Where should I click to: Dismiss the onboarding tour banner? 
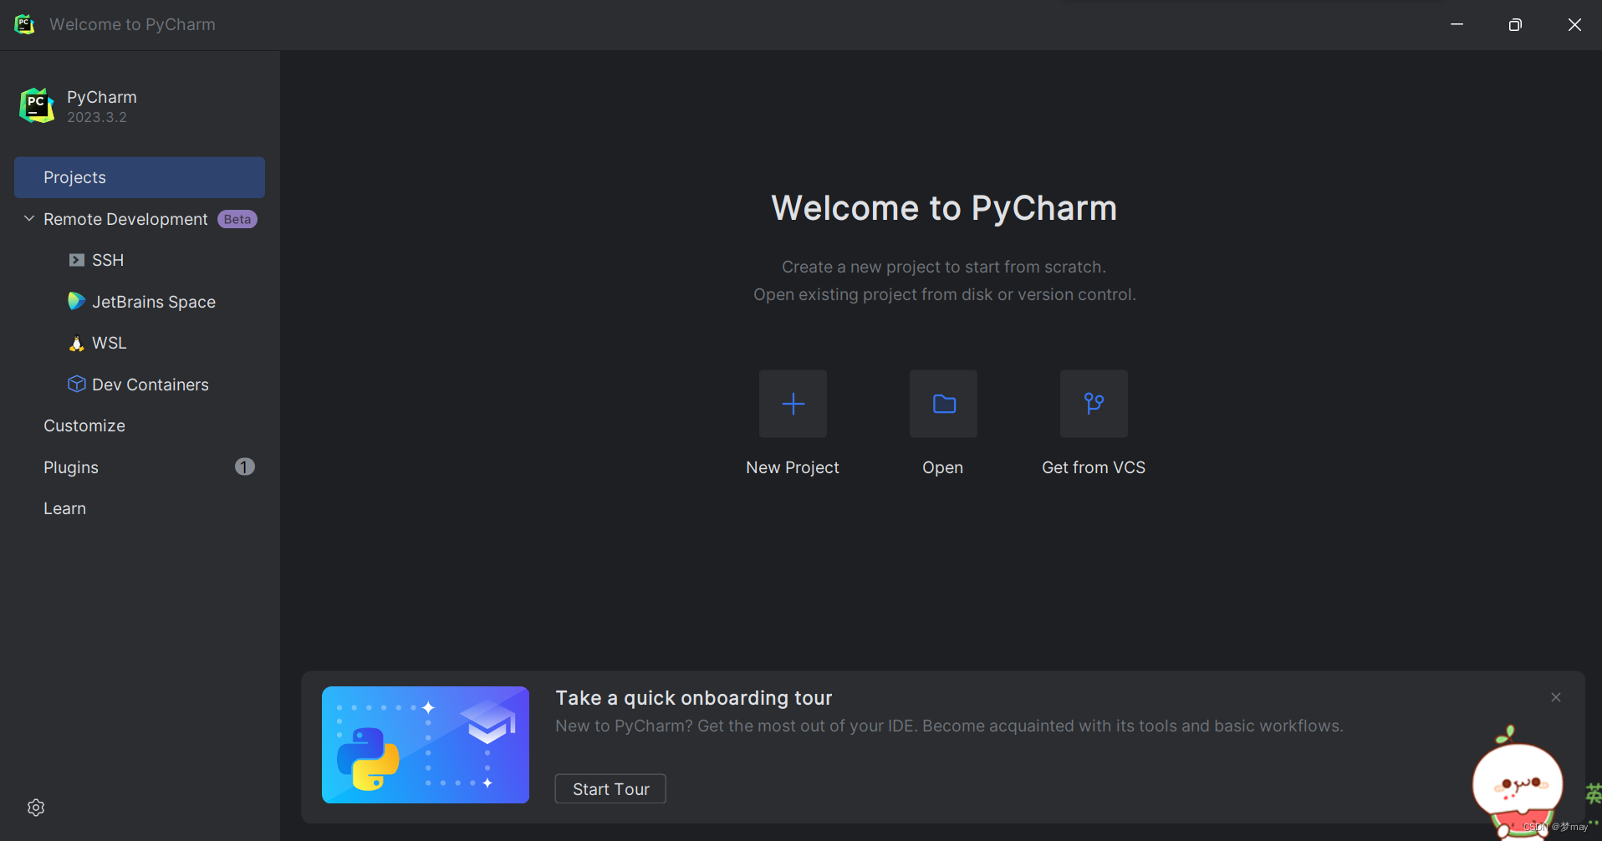(1555, 696)
